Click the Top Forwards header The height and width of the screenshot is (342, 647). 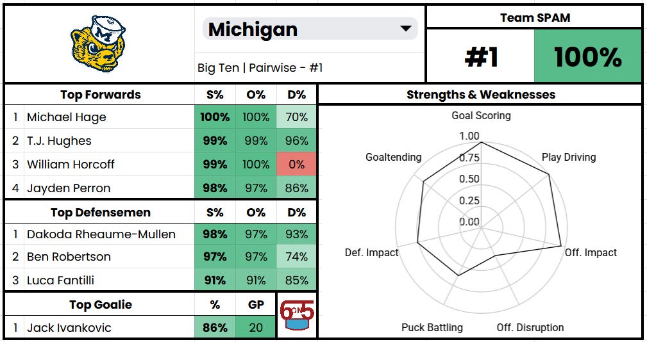click(100, 94)
